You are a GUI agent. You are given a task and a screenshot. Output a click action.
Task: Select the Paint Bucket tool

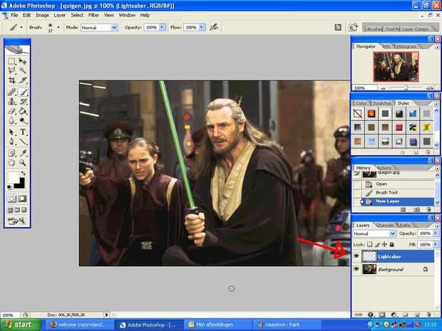tap(23, 111)
